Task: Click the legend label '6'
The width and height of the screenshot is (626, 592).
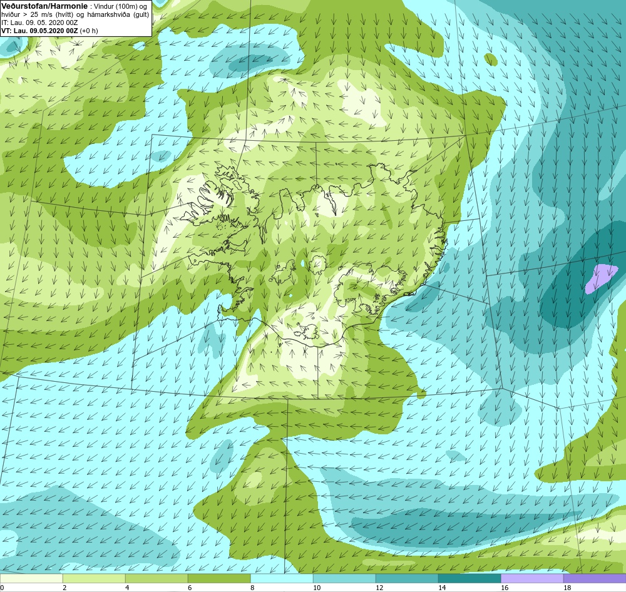Action: coord(190,588)
